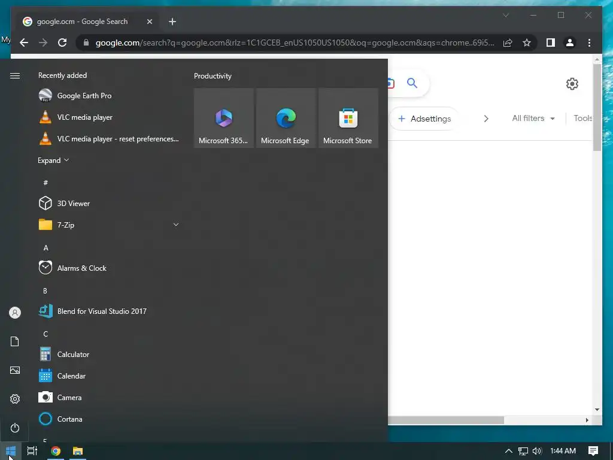Click the 1:44 AM taskbar clock
Image resolution: width=613 pixels, height=460 pixels.
[x=563, y=451]
